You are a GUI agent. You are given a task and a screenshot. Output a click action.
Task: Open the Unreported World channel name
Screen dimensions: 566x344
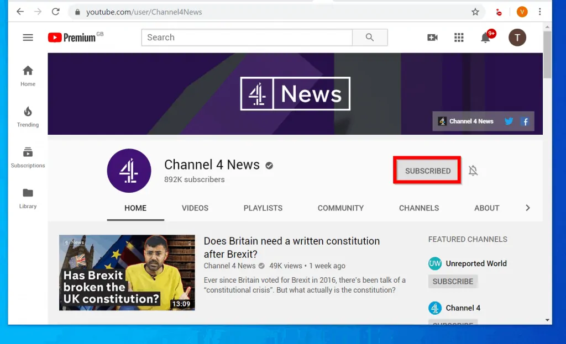[476, 263]
